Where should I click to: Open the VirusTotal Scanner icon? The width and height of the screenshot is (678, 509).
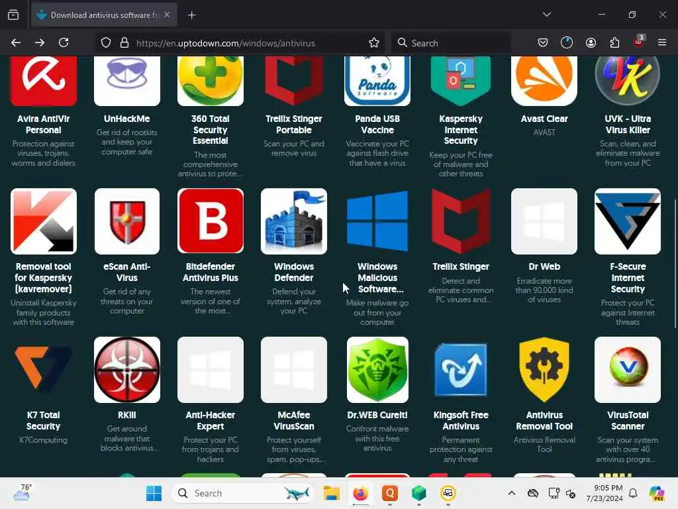(x=628, y=370)
